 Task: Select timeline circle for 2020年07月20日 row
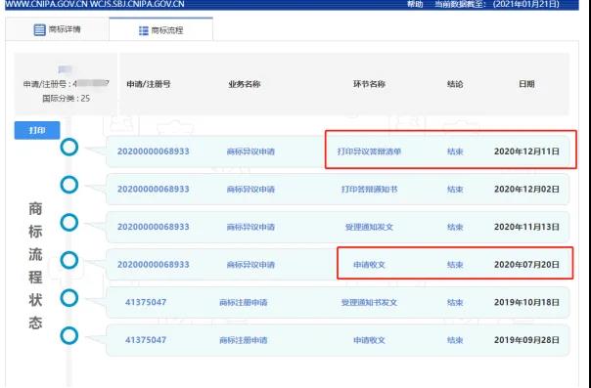coord(69,260)
